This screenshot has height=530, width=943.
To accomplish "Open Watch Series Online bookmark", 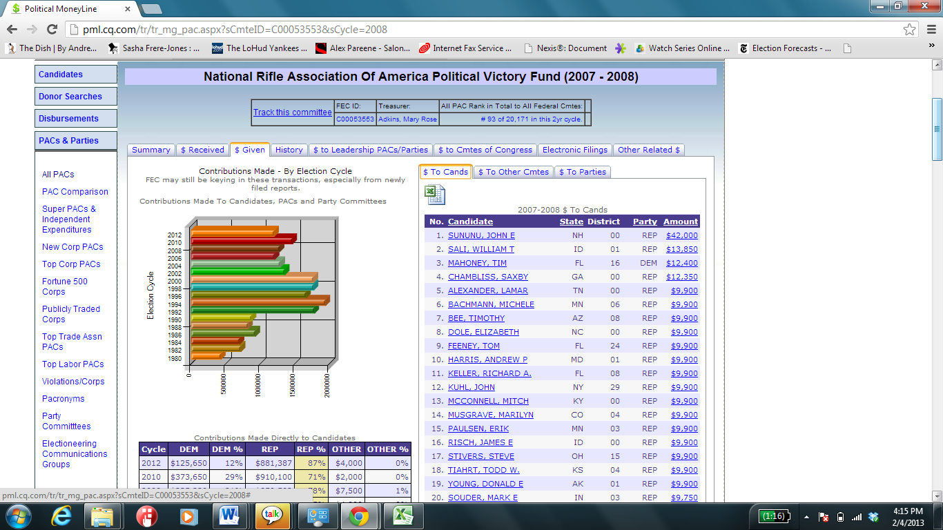I will click(x=682, y=48).
